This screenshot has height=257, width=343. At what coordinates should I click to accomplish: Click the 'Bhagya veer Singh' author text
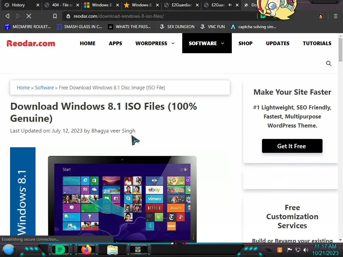pos(113,131)
